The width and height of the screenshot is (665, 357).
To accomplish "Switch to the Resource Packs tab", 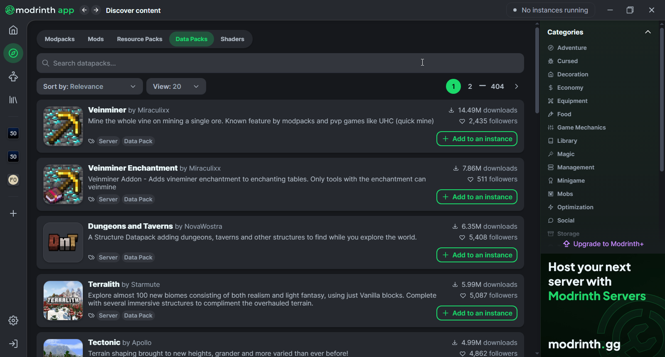I will (x=140, y=39).
